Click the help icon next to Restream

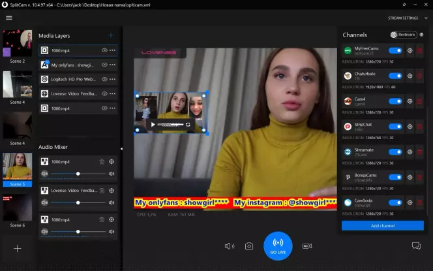tap(421, 35)
